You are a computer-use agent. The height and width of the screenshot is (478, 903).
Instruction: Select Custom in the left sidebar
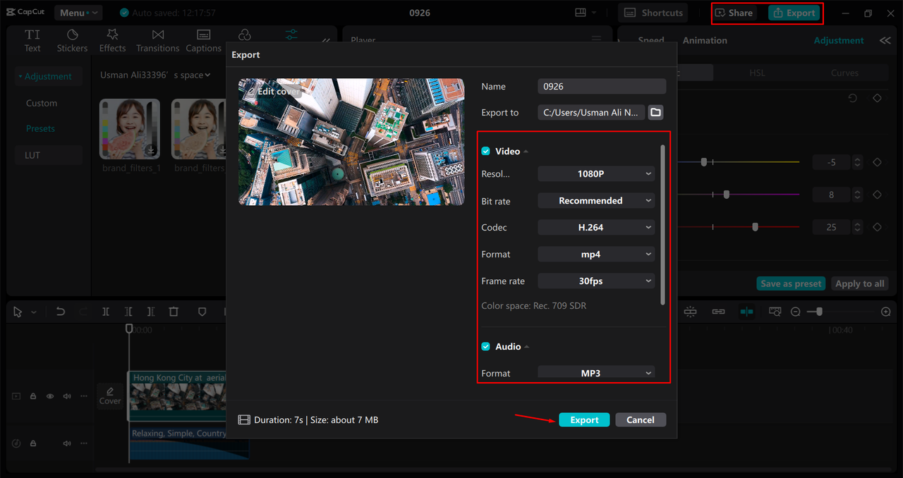click(x=42, y=103)
